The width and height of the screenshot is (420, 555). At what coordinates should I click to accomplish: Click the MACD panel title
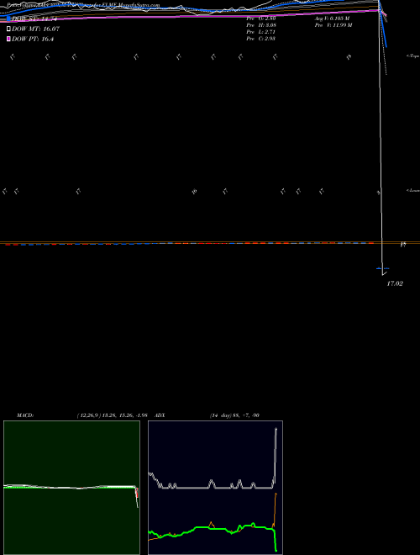tap(25, 415)
